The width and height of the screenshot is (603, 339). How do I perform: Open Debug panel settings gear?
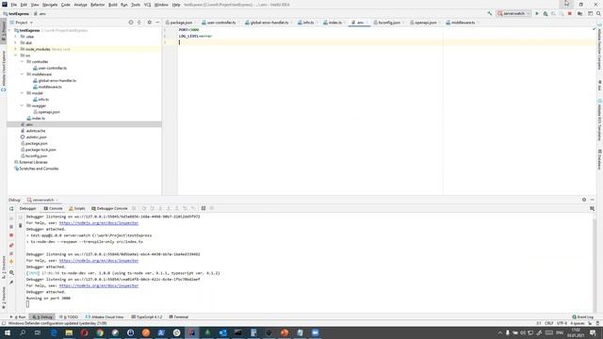pos(584,200)
